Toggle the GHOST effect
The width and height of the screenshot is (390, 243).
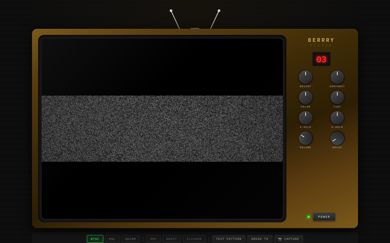click(x=172, y=239)
